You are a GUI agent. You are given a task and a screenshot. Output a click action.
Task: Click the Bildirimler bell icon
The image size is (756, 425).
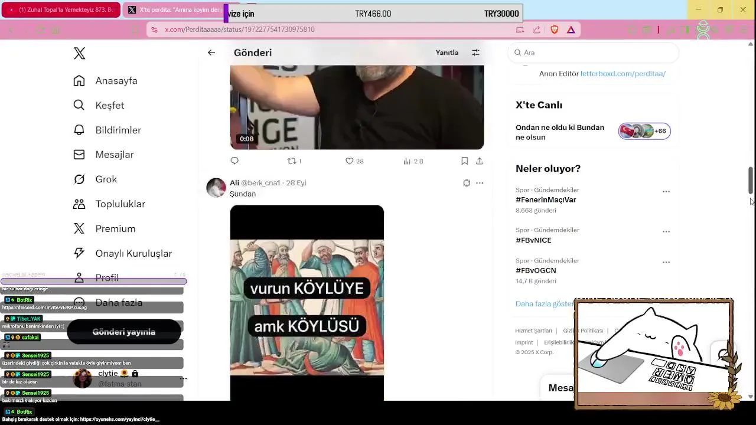(79, 130)
